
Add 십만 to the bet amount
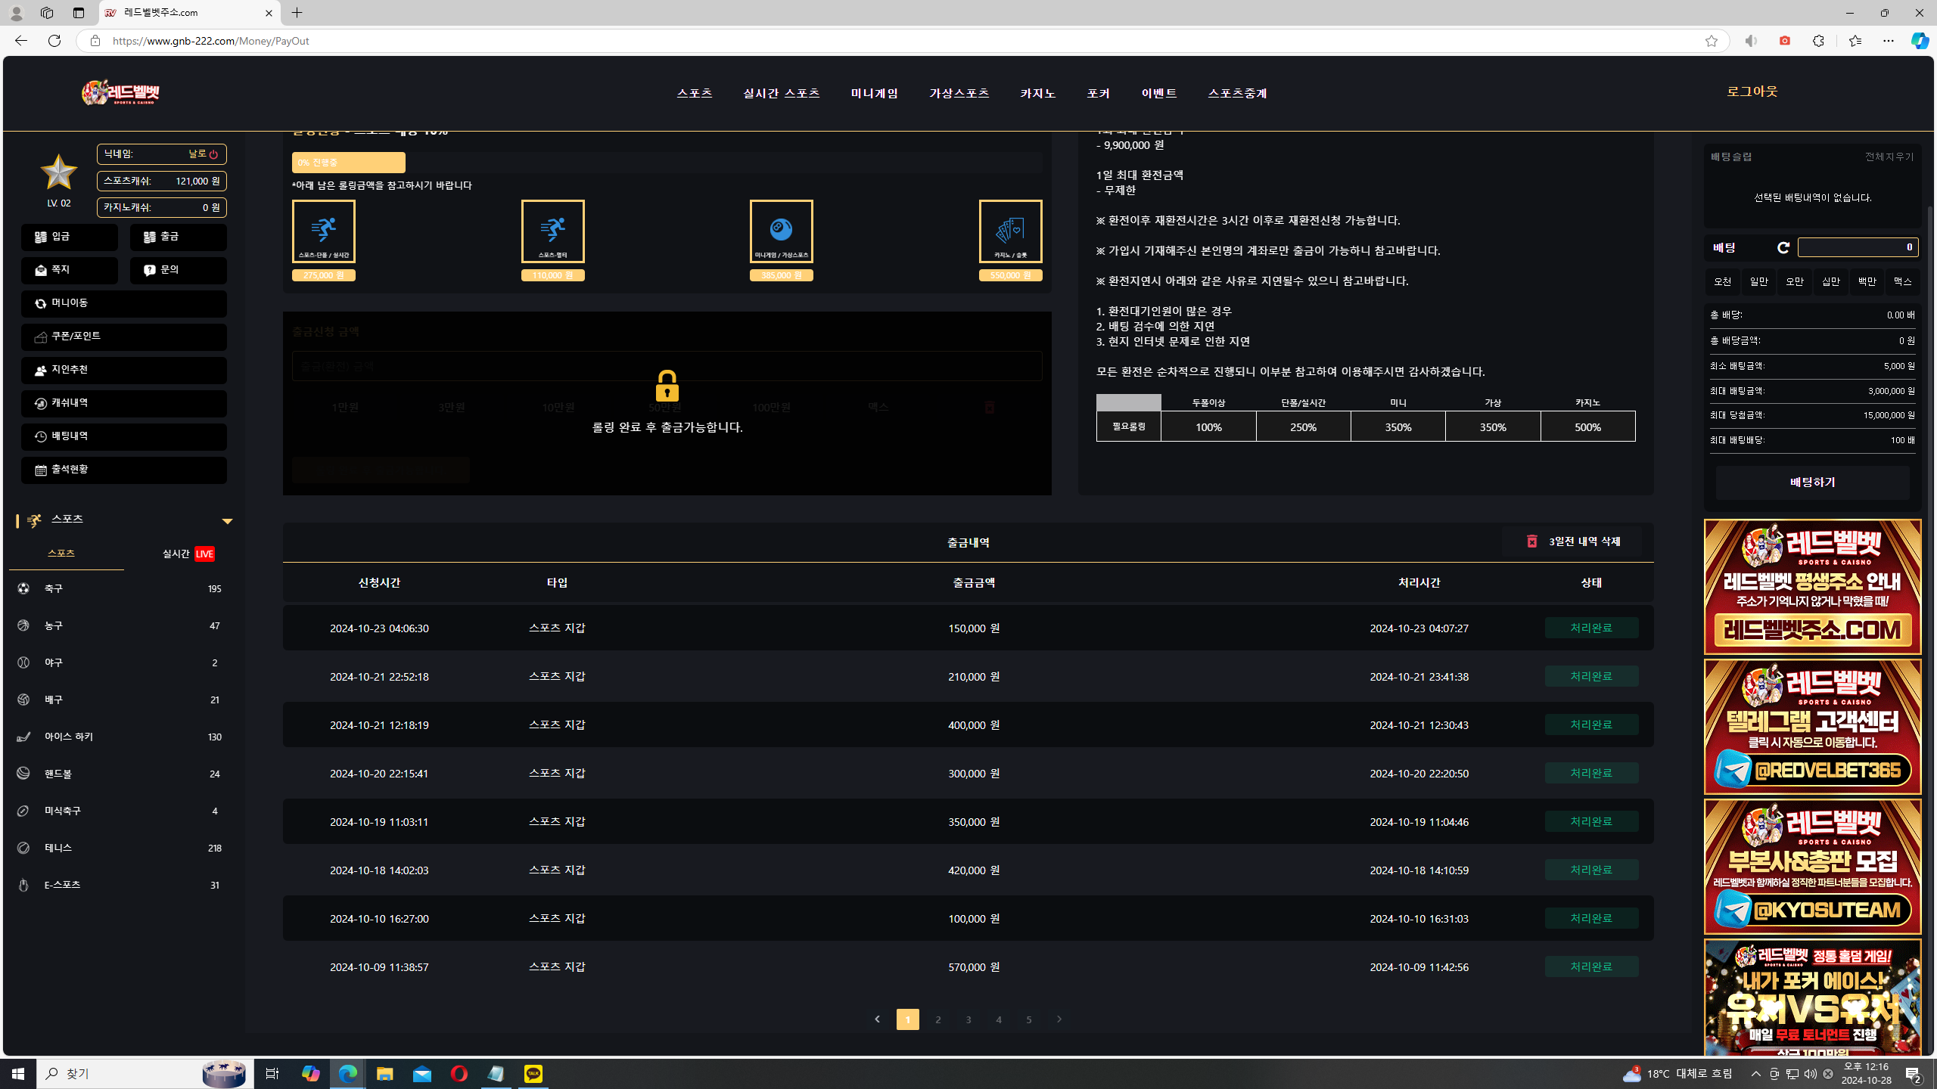click(x=1831, y=282)
